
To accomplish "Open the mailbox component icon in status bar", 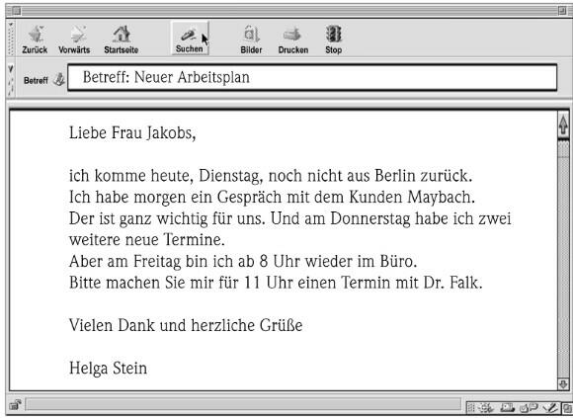I will (507, 408).
